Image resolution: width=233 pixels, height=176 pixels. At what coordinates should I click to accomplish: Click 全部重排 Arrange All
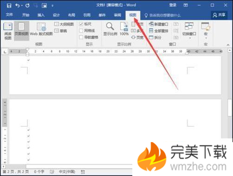[x=158, y=31]
